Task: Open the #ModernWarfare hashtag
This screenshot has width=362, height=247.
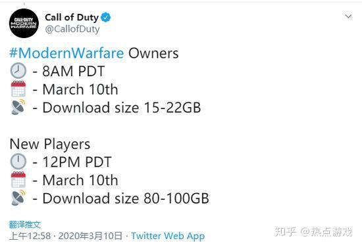Action: pos(66,53)
